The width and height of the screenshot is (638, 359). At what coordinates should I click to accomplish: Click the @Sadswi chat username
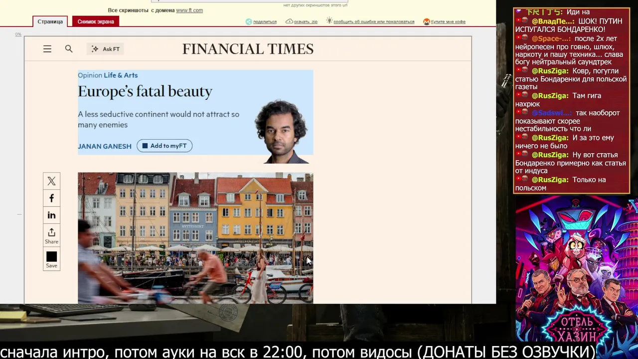[x=551, y=113]
